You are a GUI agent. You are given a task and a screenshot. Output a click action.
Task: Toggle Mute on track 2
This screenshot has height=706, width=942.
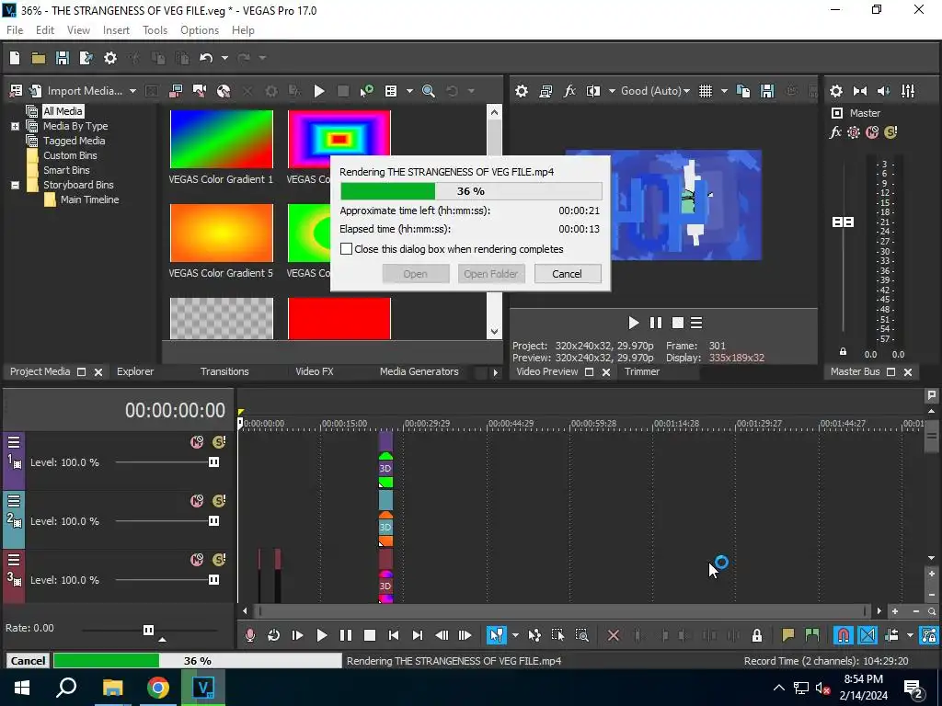197,501
